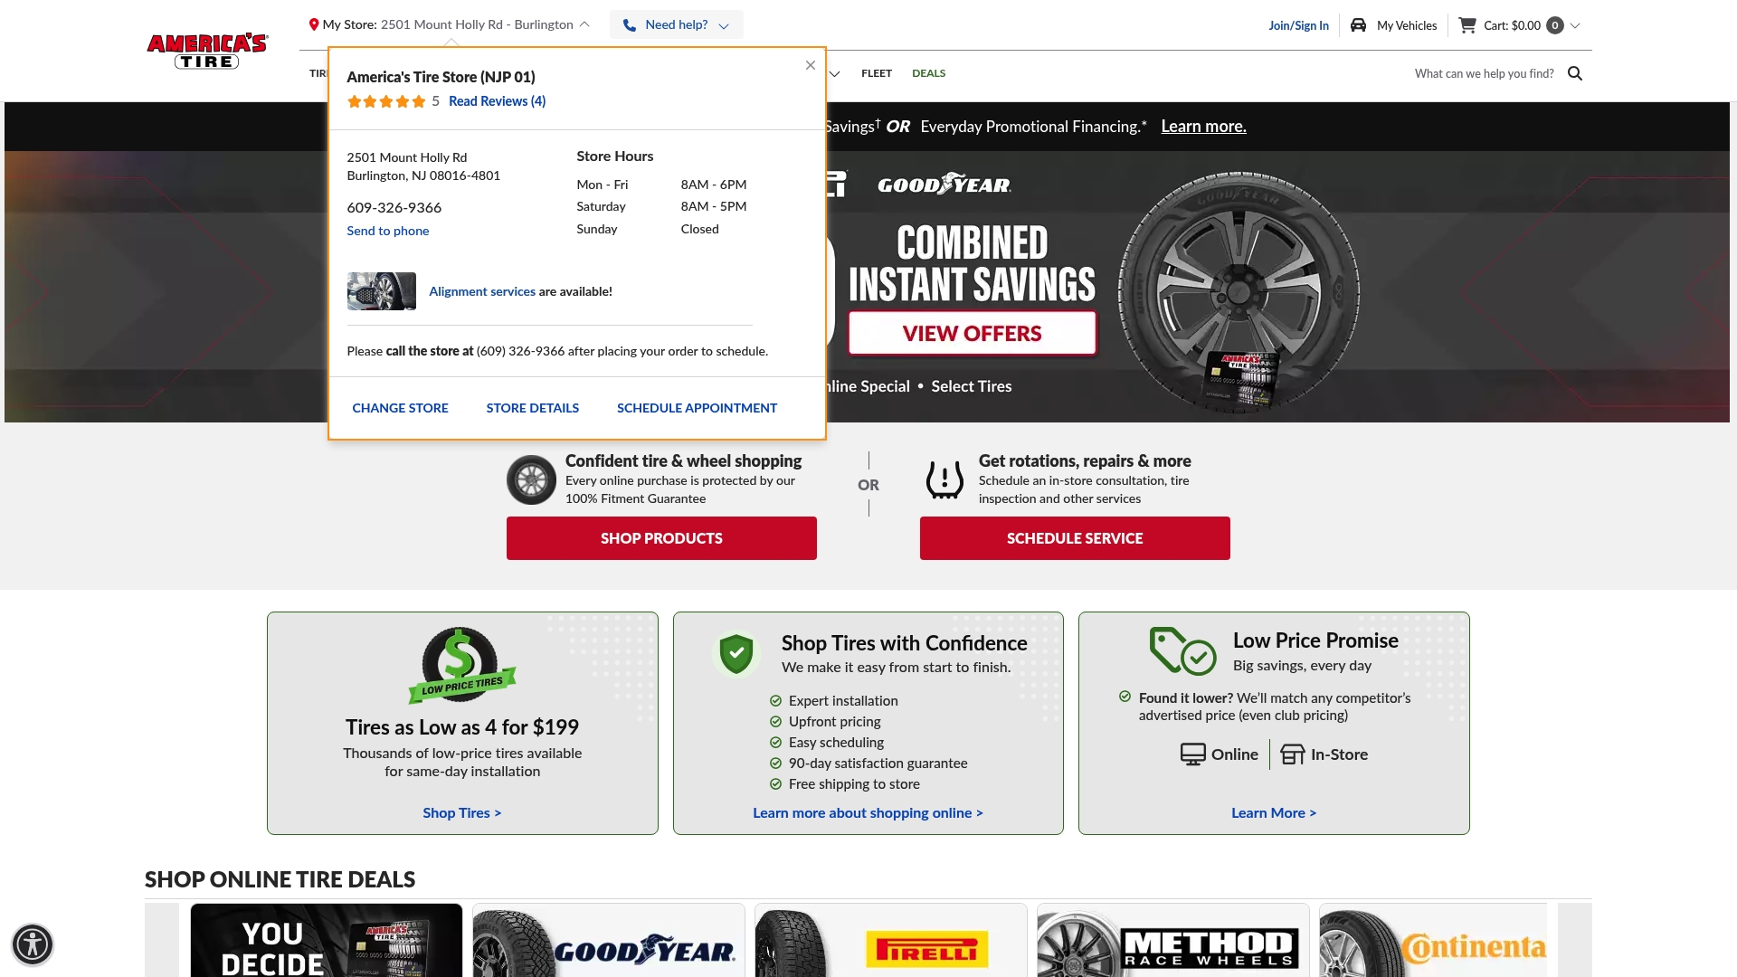Open the Continental tire deals card
This screenshot has height=977, width=1737.
point(1433,941)
